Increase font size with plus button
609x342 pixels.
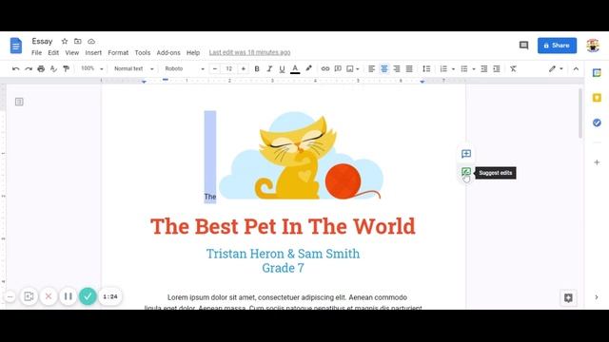click(x=244, y=68)
